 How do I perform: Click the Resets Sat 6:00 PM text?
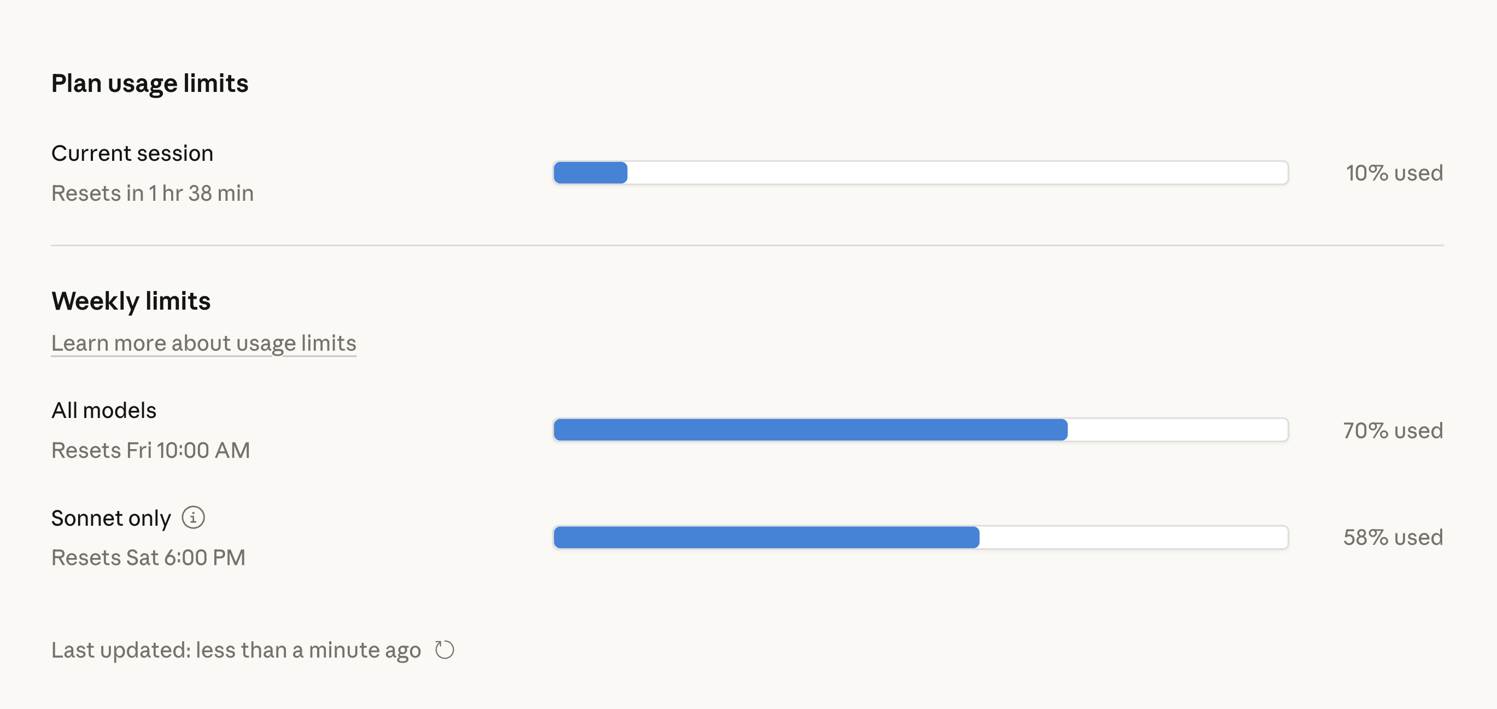coord(148,557)
